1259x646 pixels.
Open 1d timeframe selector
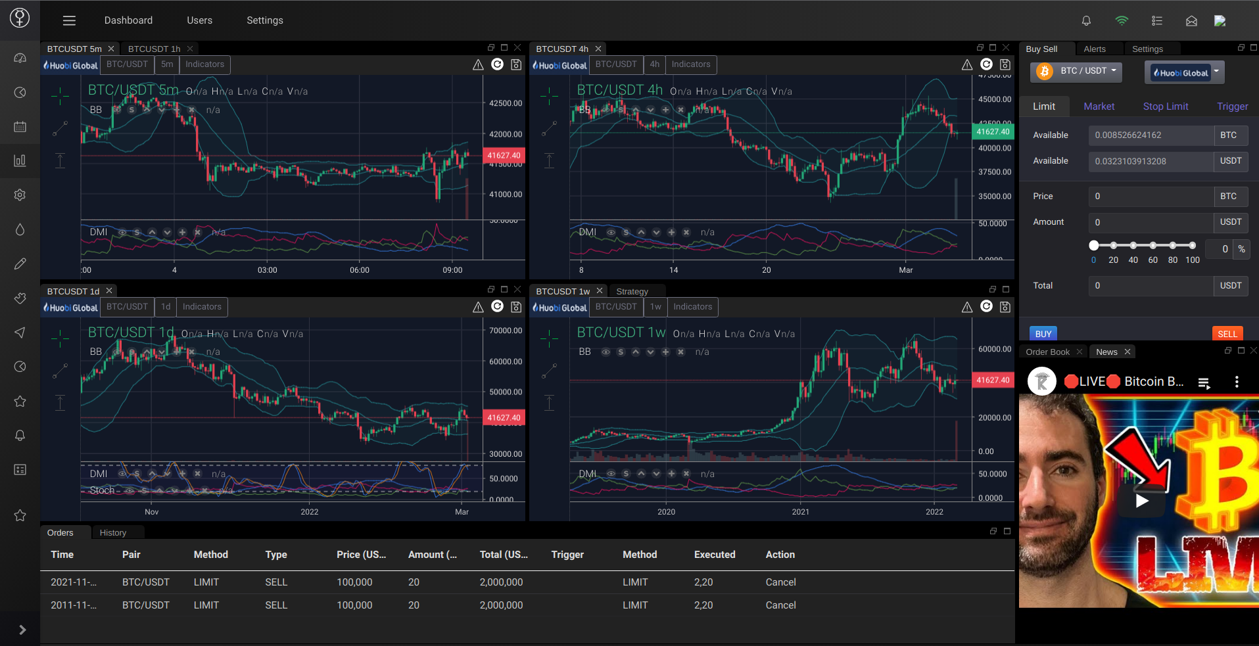pyautogui.click(x=166, y=307)
